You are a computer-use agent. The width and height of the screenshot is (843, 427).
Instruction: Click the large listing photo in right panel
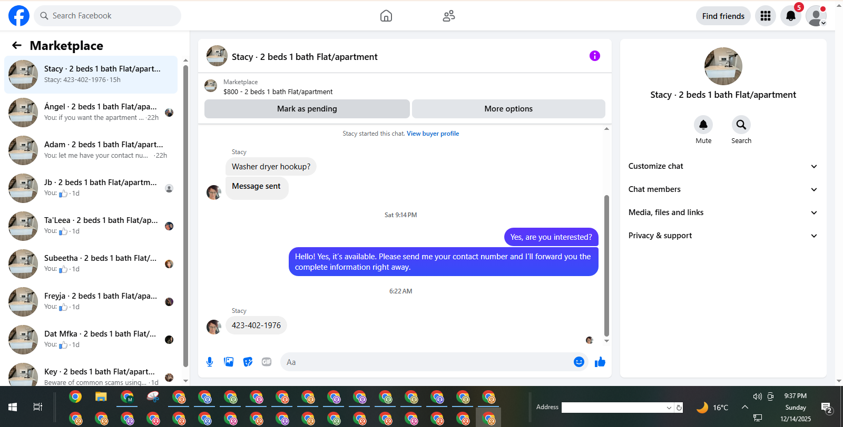coord(723,66)
